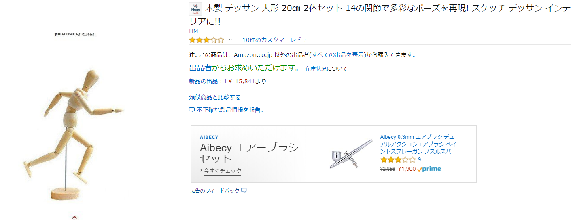
Task: Click the 出品者 link
Action: tap(200, 68)
